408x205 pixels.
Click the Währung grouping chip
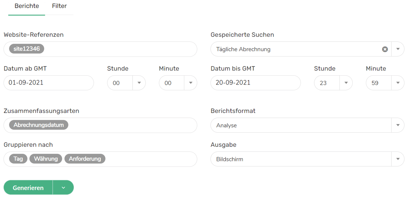tap(46, 159)
